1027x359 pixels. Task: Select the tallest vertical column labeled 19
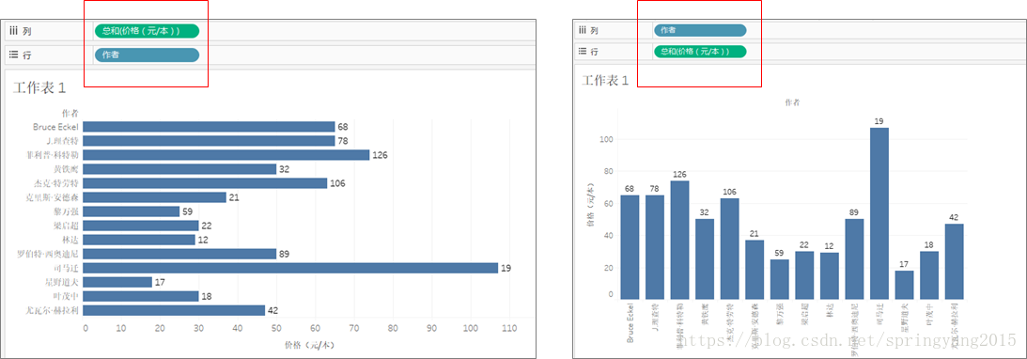879,213
